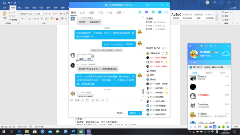Switch to the 联系人 contacts tab
This screenshot has height=135, width=240.
click(209, 73)
